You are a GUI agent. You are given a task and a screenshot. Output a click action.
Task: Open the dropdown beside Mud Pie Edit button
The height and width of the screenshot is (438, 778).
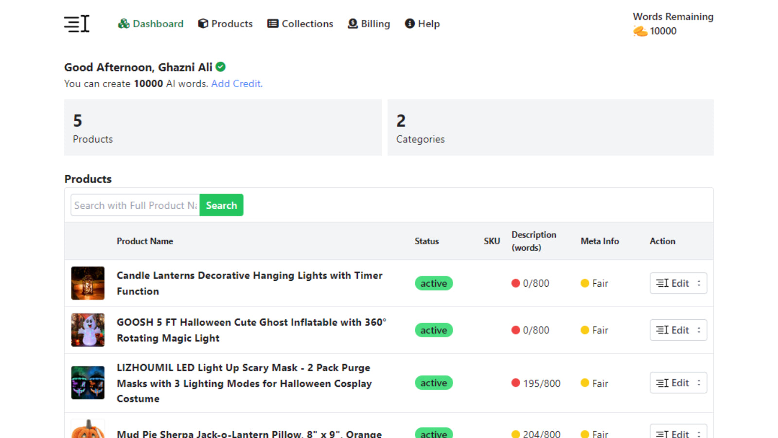click(699, 433)
